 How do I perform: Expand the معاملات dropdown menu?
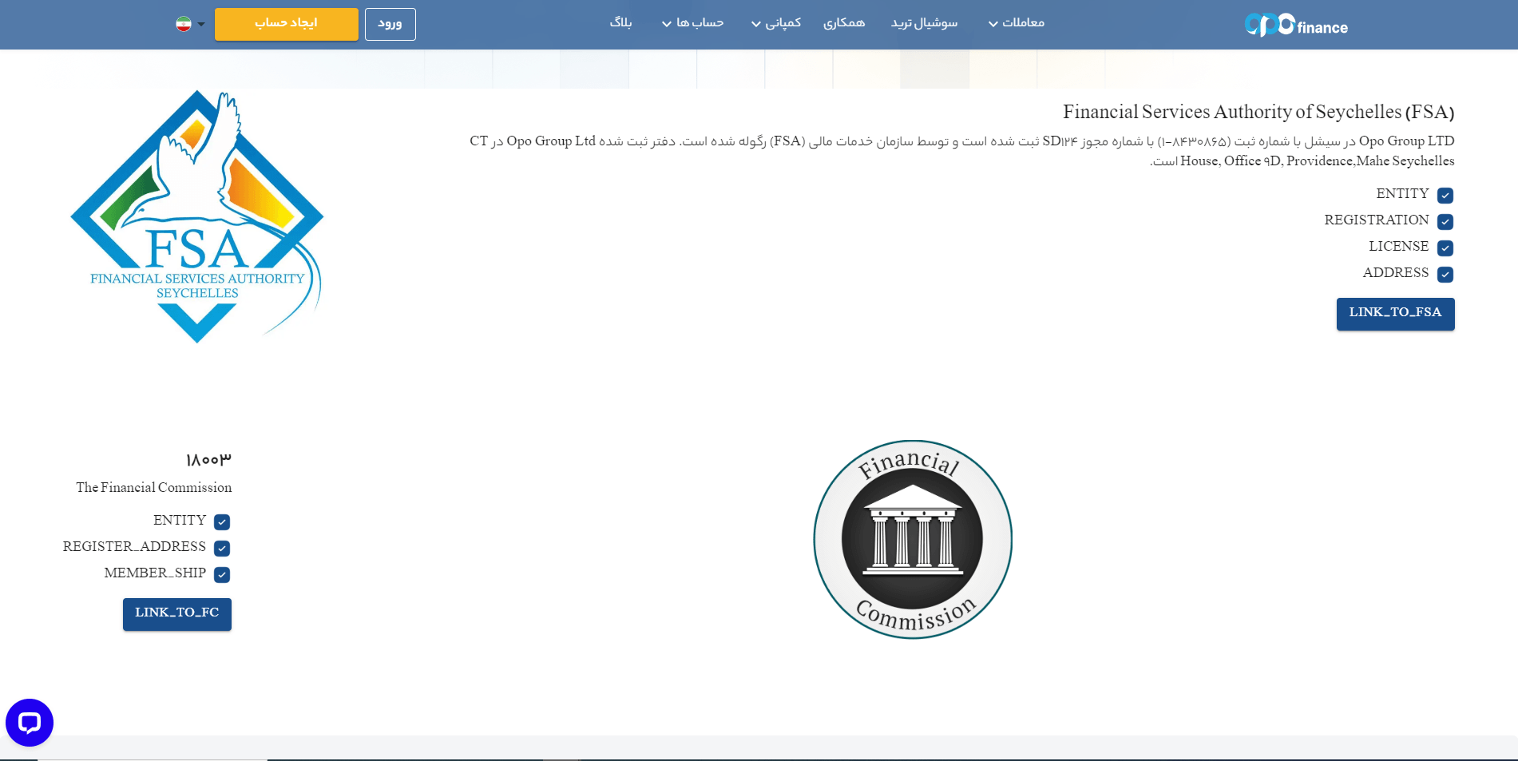pyautogui.click(x=1017, y=23)
